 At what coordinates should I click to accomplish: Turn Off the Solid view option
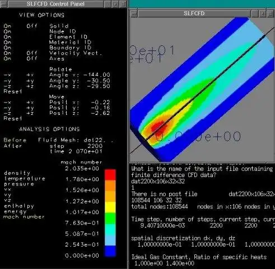[32, 26]
